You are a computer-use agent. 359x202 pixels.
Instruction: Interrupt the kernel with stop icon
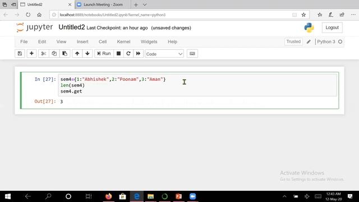click(118, 54)
